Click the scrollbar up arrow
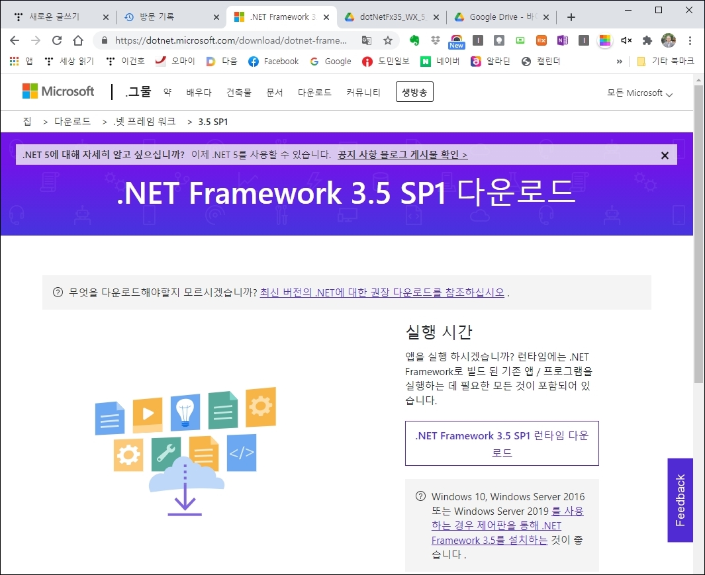The image size is (705, 575). pos(698,80)
